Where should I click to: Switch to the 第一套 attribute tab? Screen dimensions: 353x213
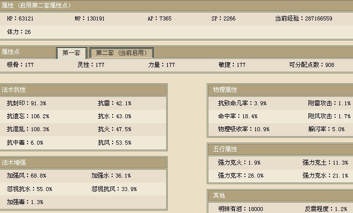point(71,53)
